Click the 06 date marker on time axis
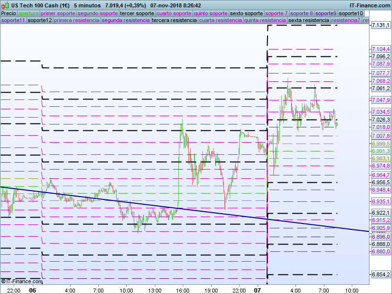Image resolution: width=392 pixels, height=294 pixels. (x=32, y=290)
